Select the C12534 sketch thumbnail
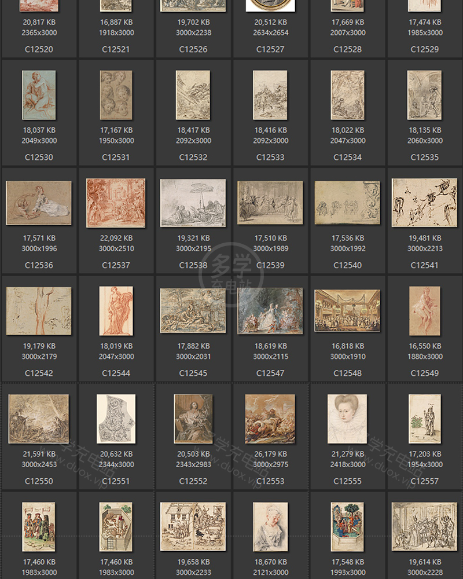Screen dimensions: 463x579 [347, 95]
